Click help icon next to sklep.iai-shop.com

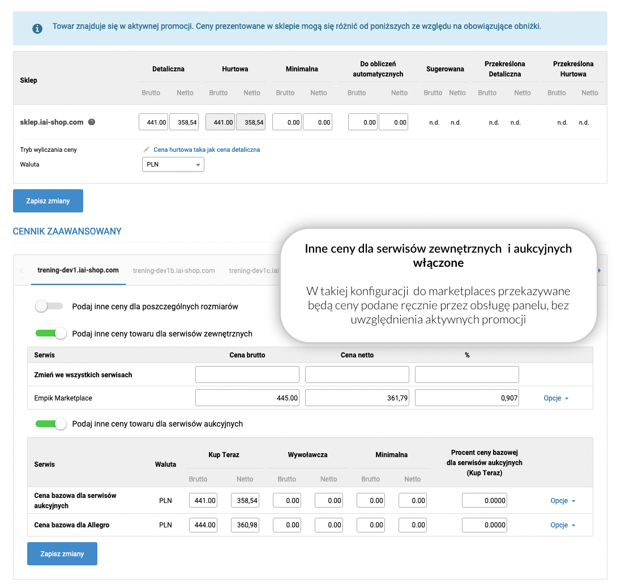(92, 122)
